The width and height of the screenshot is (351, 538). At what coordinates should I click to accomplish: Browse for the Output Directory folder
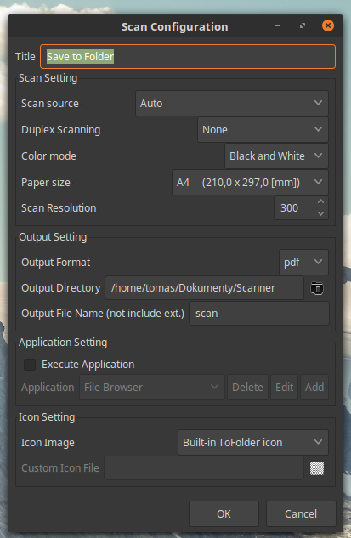click(x=317, y=288)
